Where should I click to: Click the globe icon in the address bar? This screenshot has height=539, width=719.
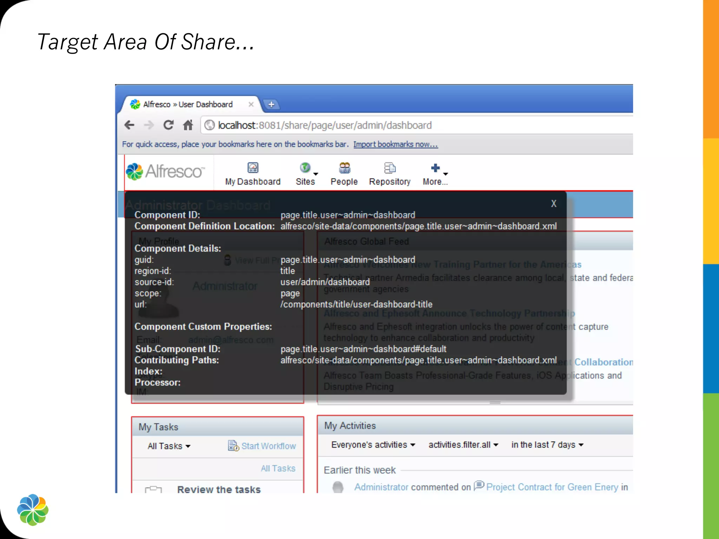click(x=210, y=125)
